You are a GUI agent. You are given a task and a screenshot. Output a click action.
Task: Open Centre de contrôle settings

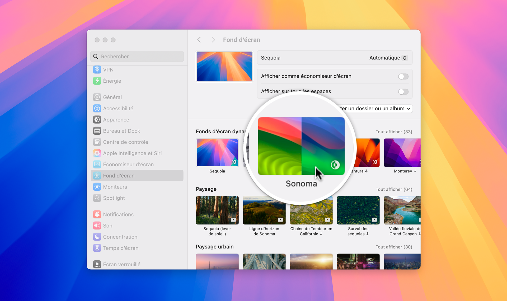coord(125,142)
